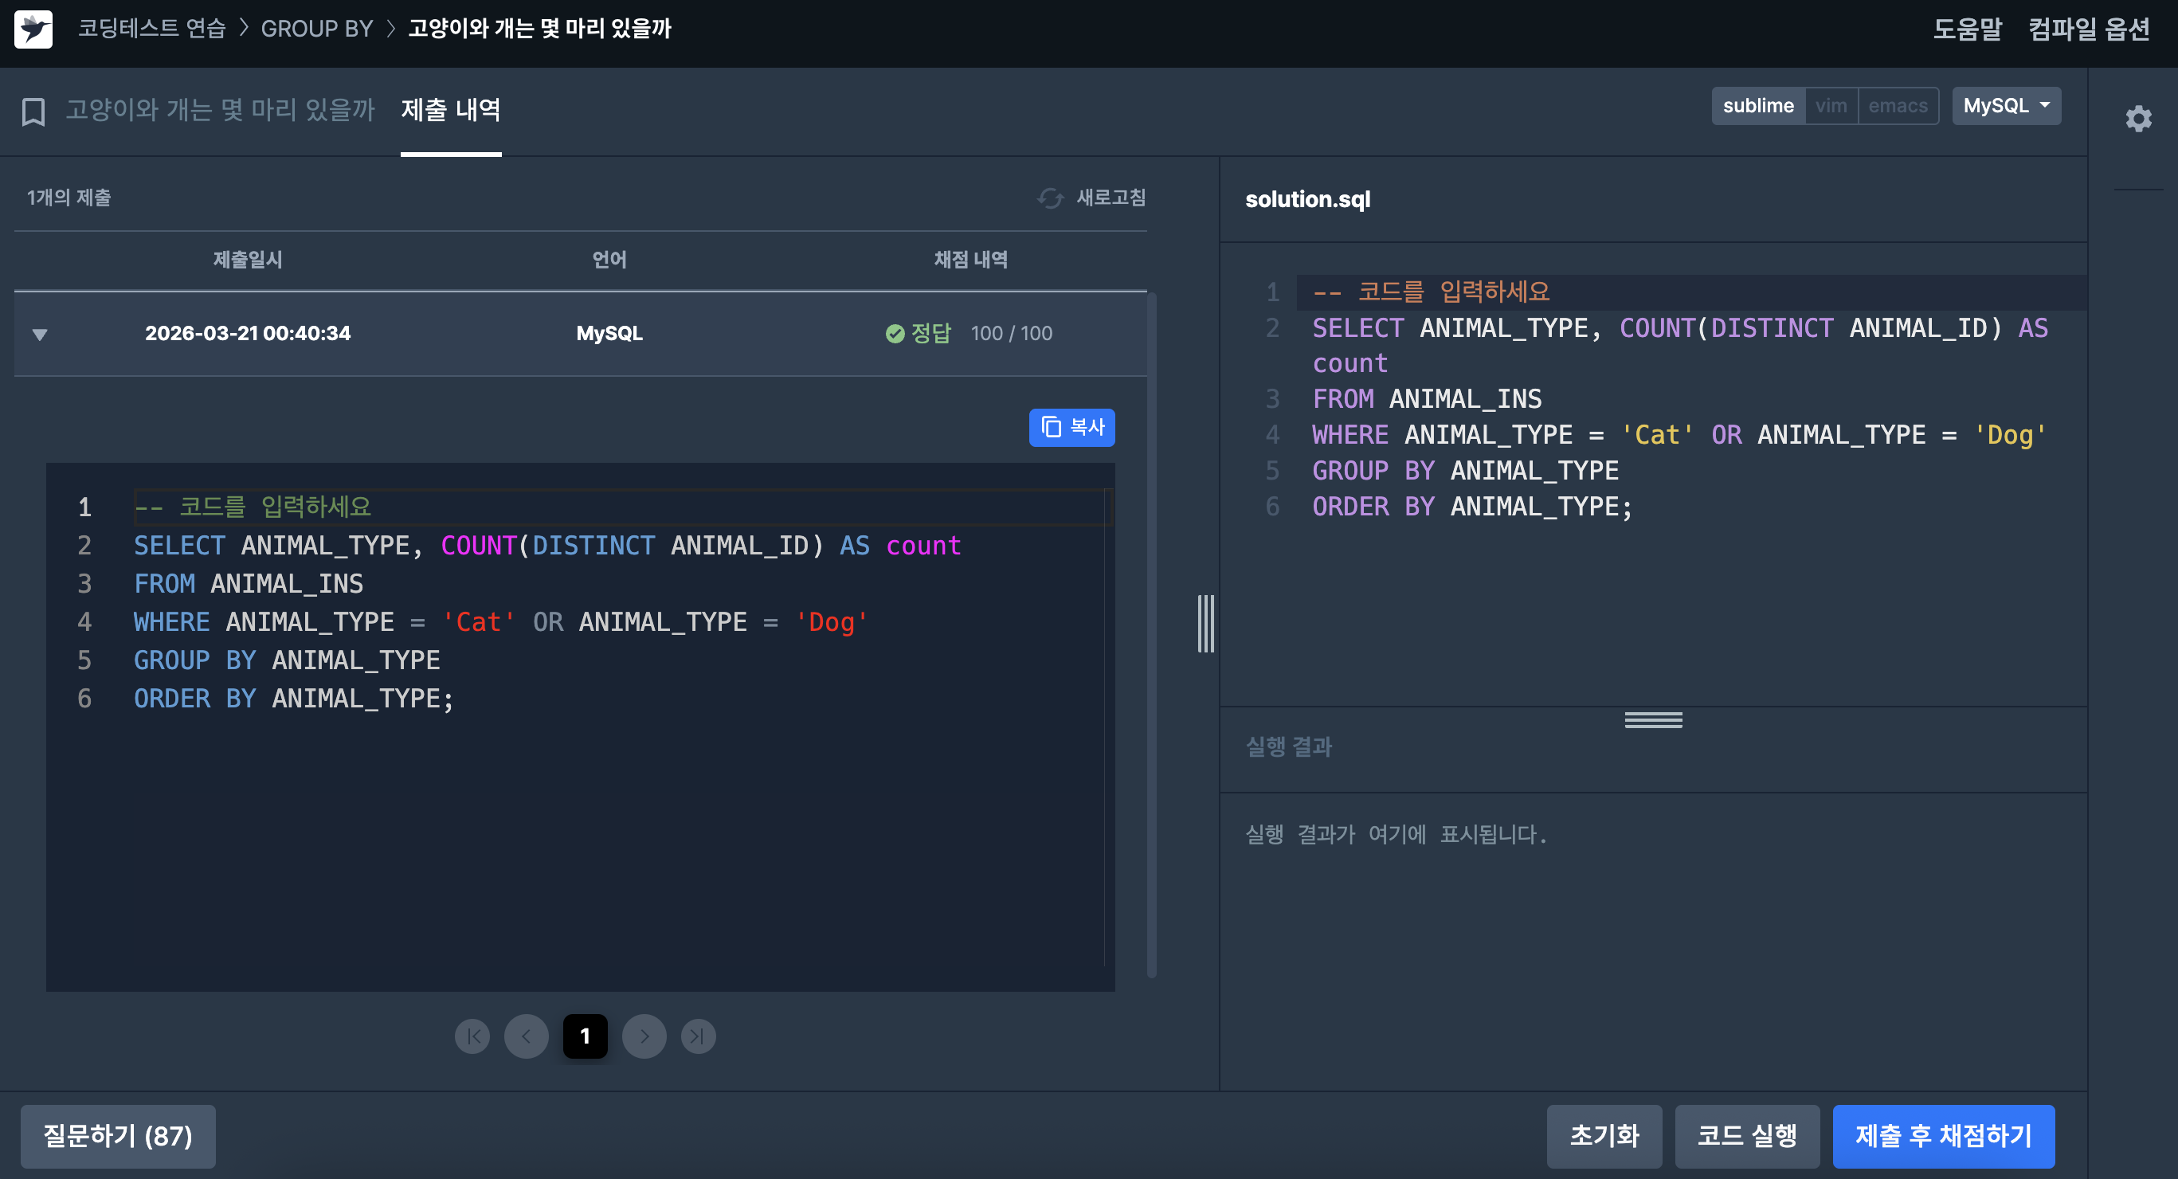
Task: Open the settings gear icon
Action: 2137,119
